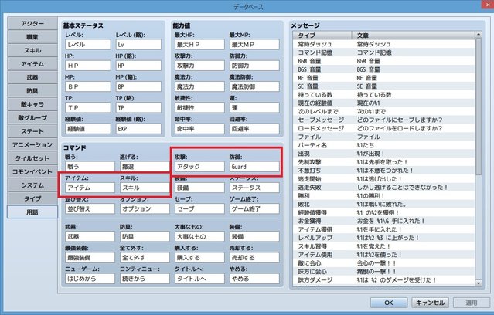Click the 先制攻撃 message row
The image size is (494, 315).
click(383, 162)
